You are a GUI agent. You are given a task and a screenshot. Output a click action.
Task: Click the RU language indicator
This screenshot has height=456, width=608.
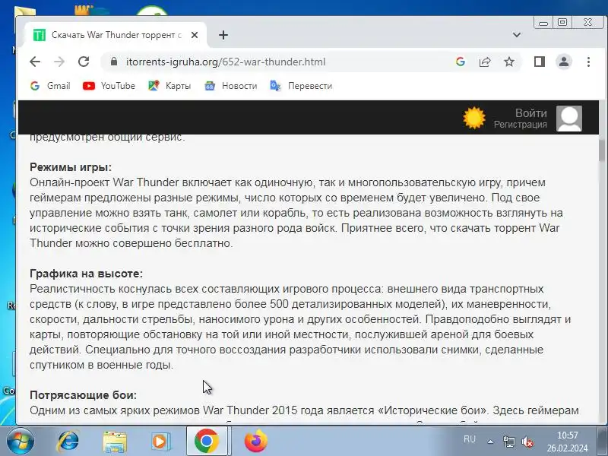tap(469, 439)
